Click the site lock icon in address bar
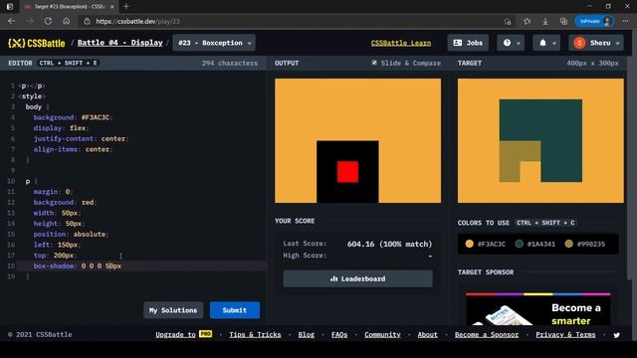The width and height of the screenshot is (637, 358). click(87, 21)
